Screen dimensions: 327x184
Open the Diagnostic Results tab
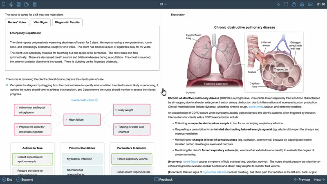coord(67,22)
